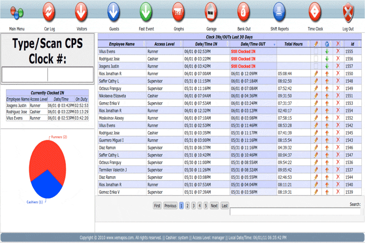The image size is (365, 243).
Task: Click the pencil edit icon for record 1550
Action: [x=316, y=73]
